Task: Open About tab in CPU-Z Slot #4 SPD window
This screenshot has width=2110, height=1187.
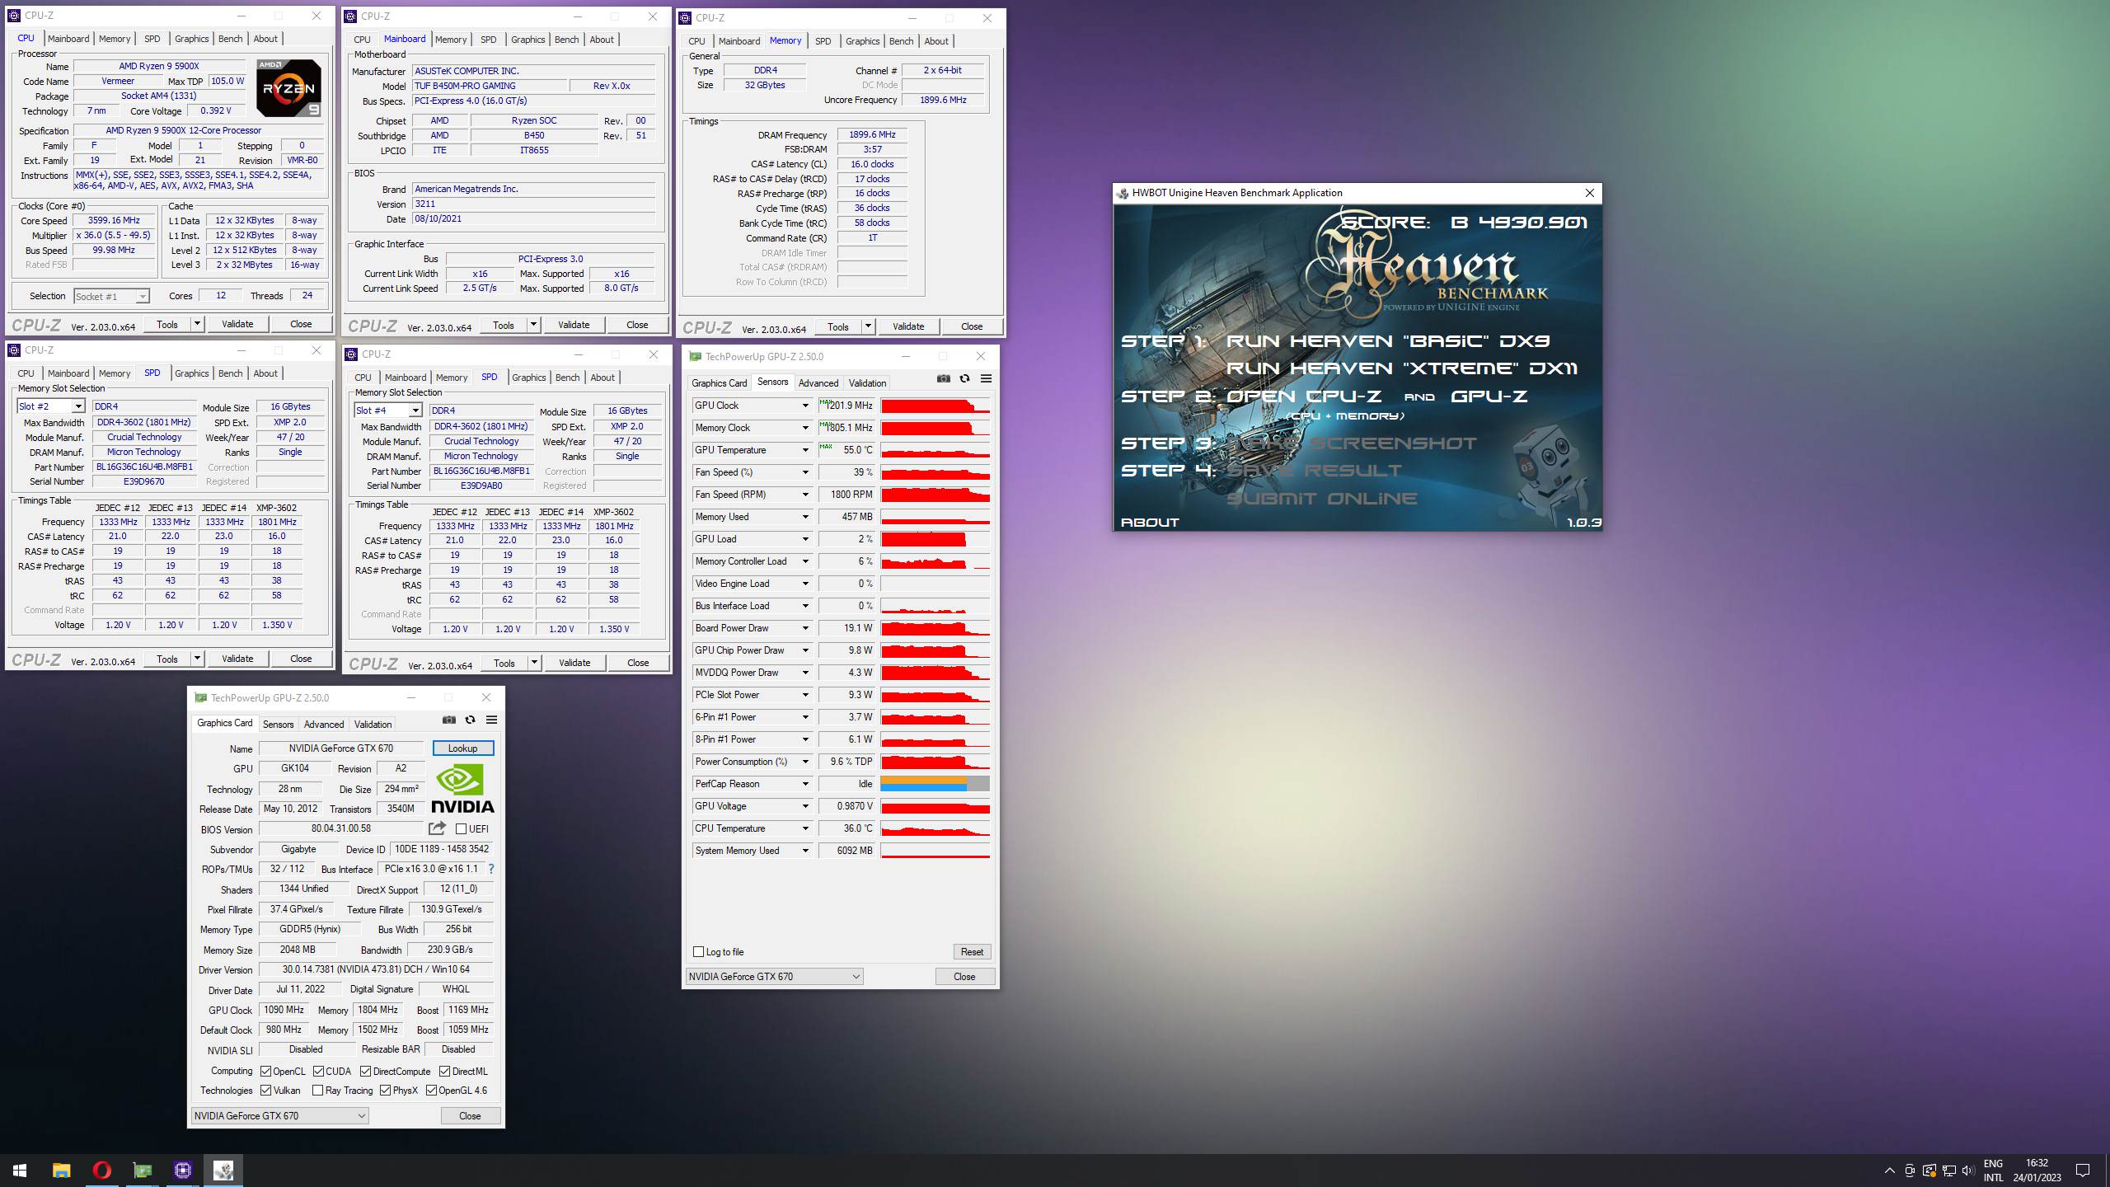Action: coord(603,378)
